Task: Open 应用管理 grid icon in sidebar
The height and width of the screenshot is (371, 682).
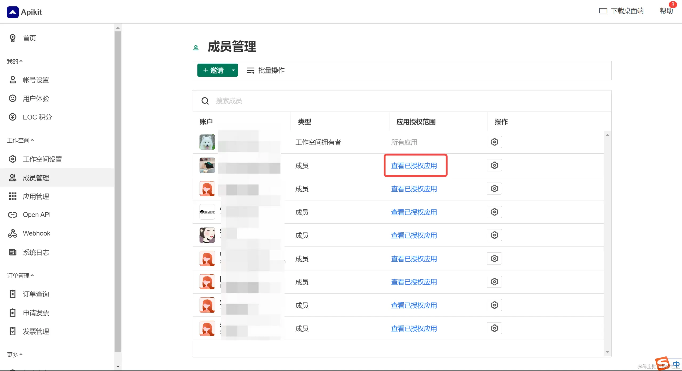Action: pos(13,196)
